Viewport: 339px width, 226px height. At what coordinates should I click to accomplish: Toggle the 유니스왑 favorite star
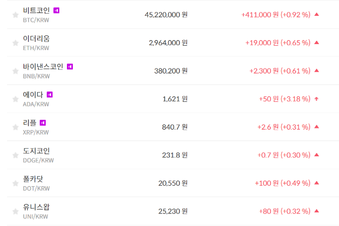[x=15, y=211]
